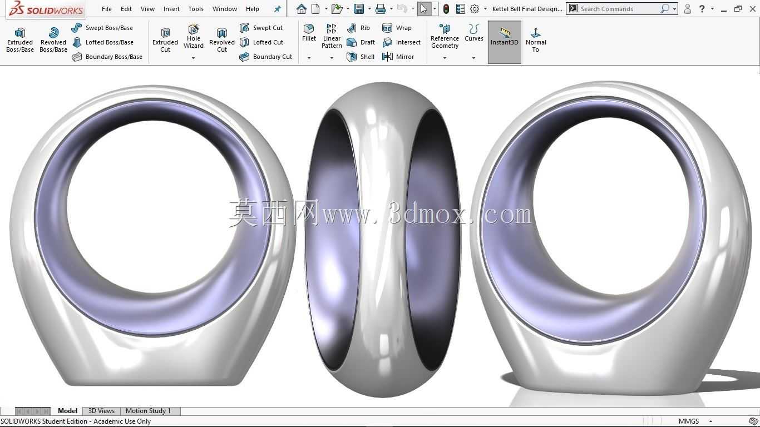Choose Lofted Boss/Base feature

coord(102,42)
